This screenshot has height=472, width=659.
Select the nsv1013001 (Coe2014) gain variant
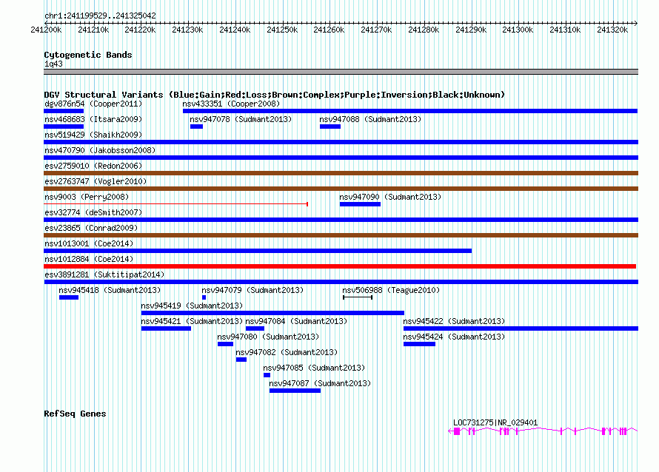tap(89, 243)
